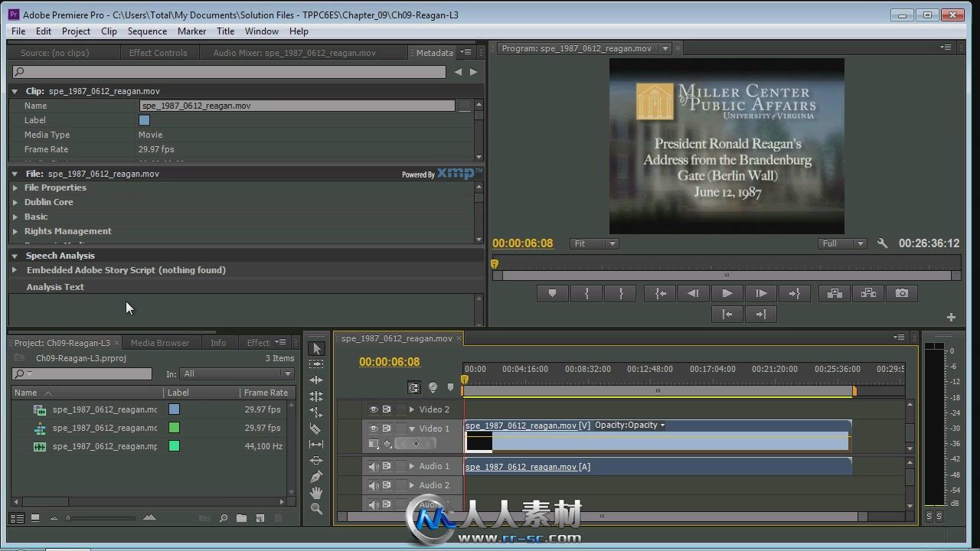The height and width of the screenshot is (551, 980).
Task: Open the Marker menu
Action: tap(191, 31)
